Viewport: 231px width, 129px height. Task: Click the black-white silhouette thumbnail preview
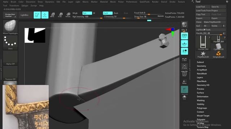tap(35, 35)
